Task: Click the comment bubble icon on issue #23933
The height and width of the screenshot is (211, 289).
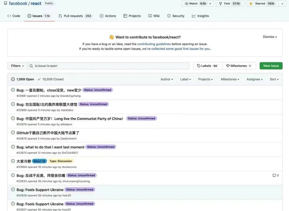Action: coord(274,175)
